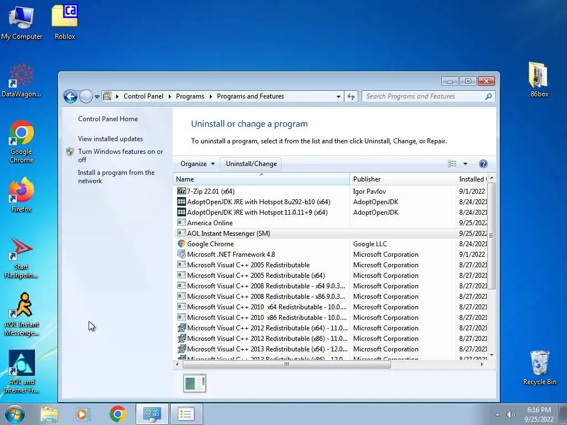
Task: Select AdoptOpenJDK JRE 8u292-b10 row
Action: point(331,202)
